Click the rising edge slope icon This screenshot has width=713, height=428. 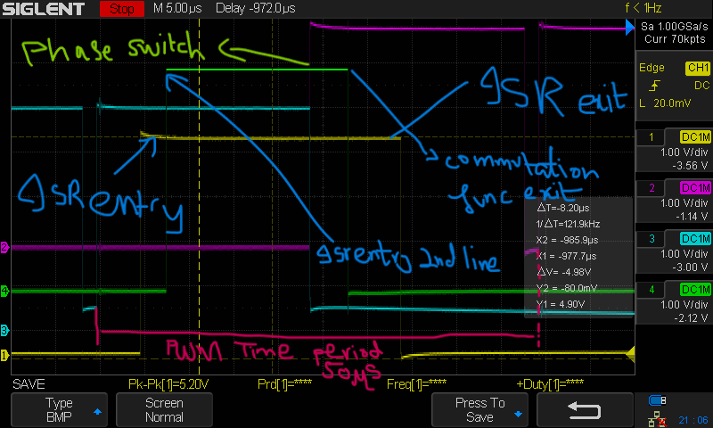(654, 86)
